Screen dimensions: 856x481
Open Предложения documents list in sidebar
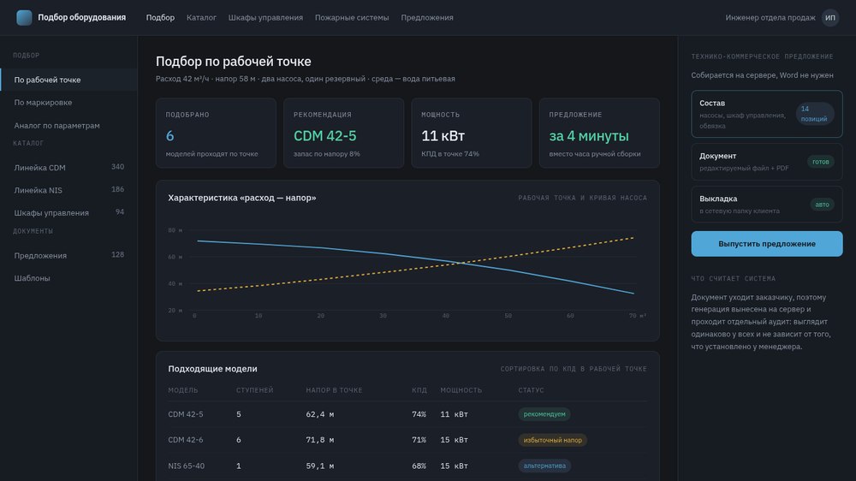(x=68, y=256)
